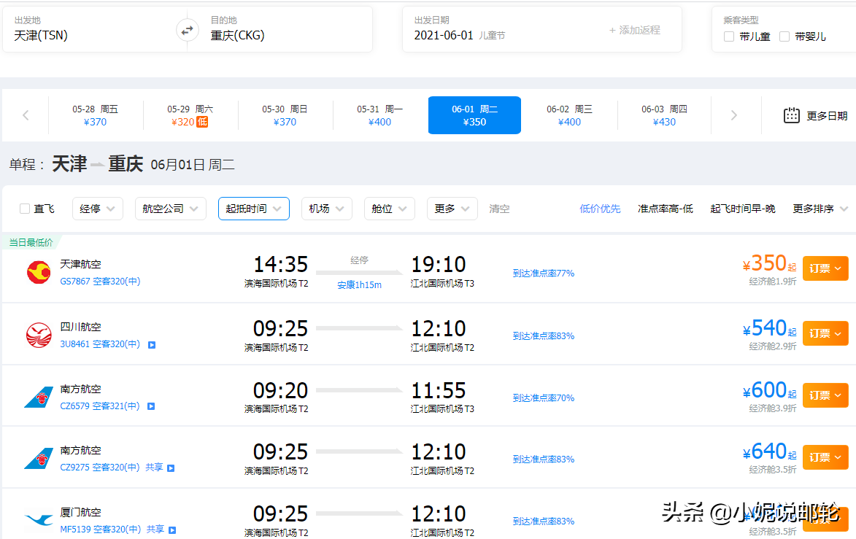
Task: Enable the 直飞 direct flight checkbox
Action: [25, 209]
